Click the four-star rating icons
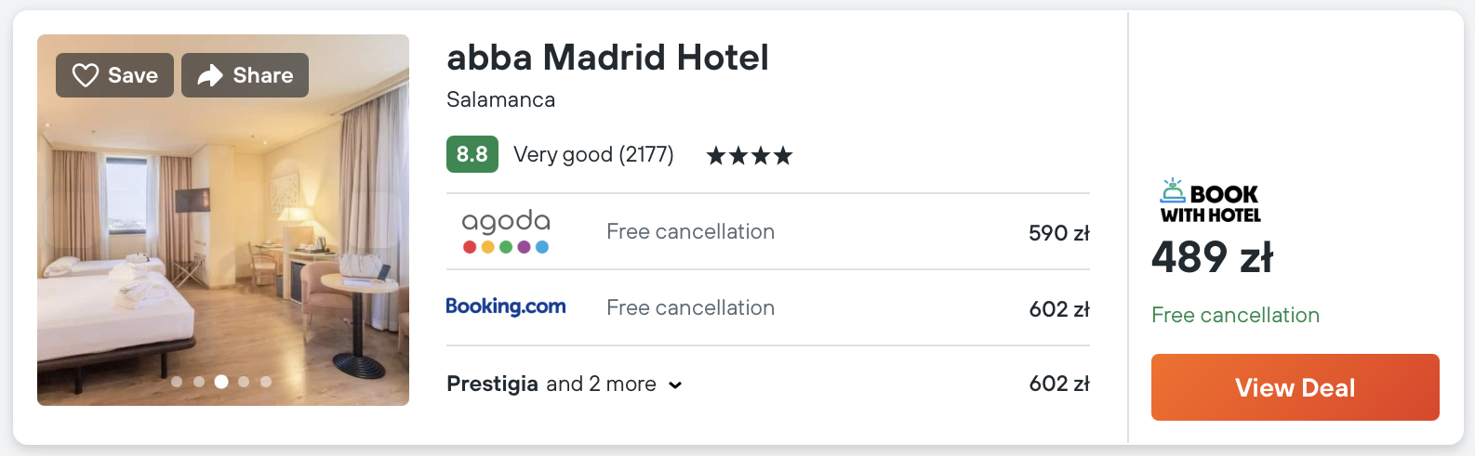Screen dimensions: 1475x456 (750, 155)
